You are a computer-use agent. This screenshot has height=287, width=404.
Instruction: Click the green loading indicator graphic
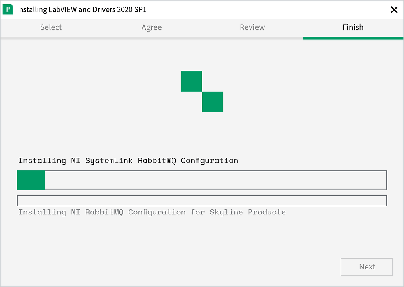pos(202,91)
